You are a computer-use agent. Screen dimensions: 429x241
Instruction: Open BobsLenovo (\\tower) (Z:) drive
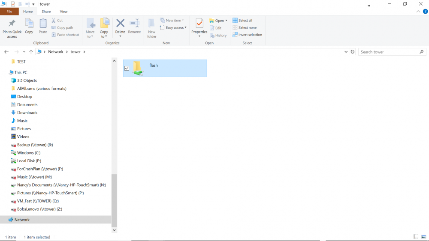[x=39, y=209]
